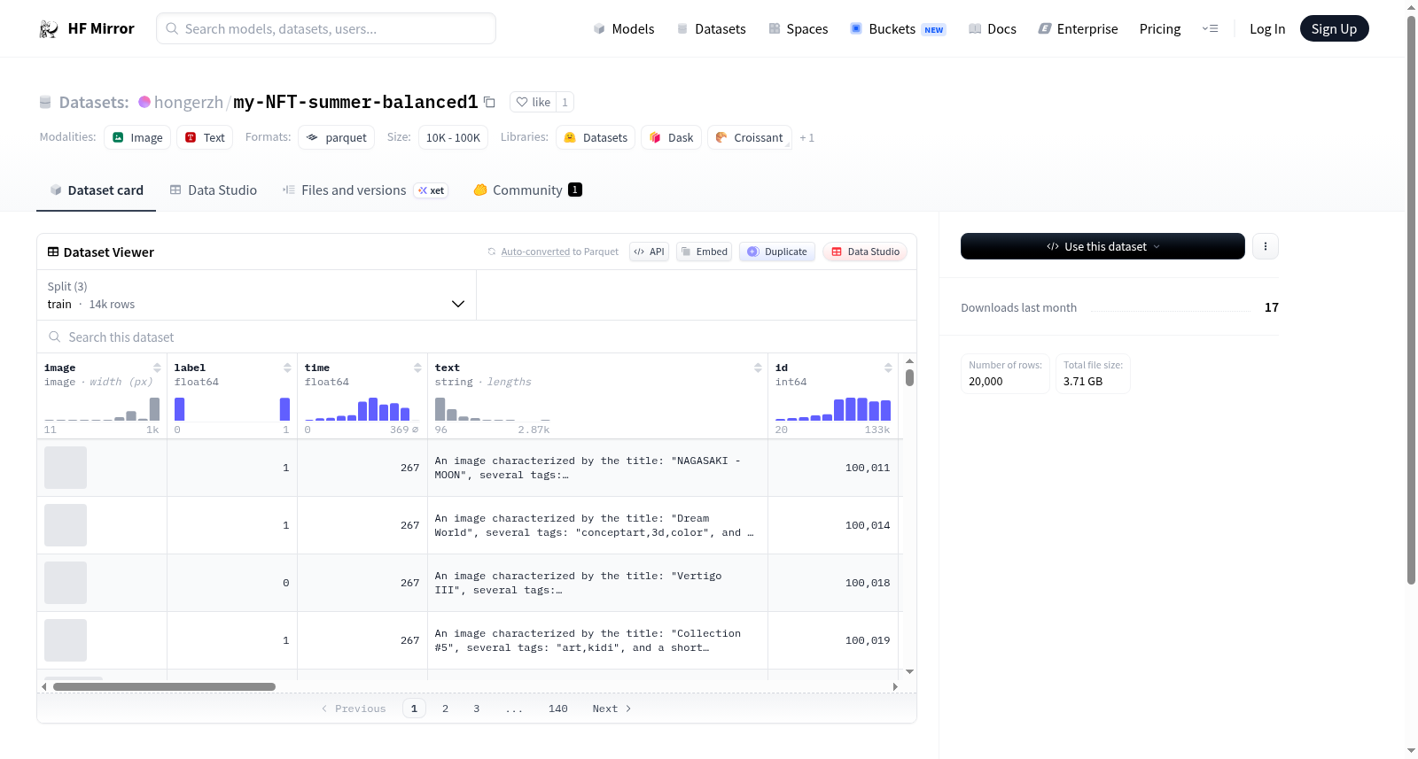Sort the text column using sort arrows
Image resolution: width=1418 pixels, height=759 pixels.
click(758, 368)
